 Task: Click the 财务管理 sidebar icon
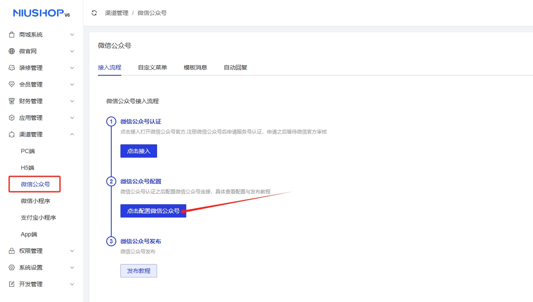[x=12, y=101]
